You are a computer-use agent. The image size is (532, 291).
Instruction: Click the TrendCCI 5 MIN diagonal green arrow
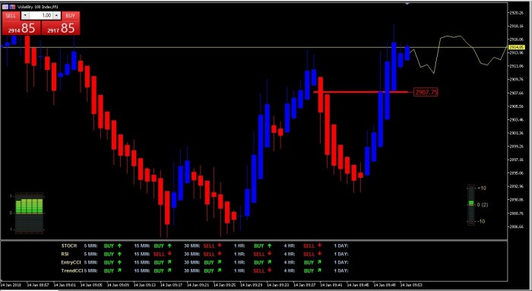tap(119, 270)
